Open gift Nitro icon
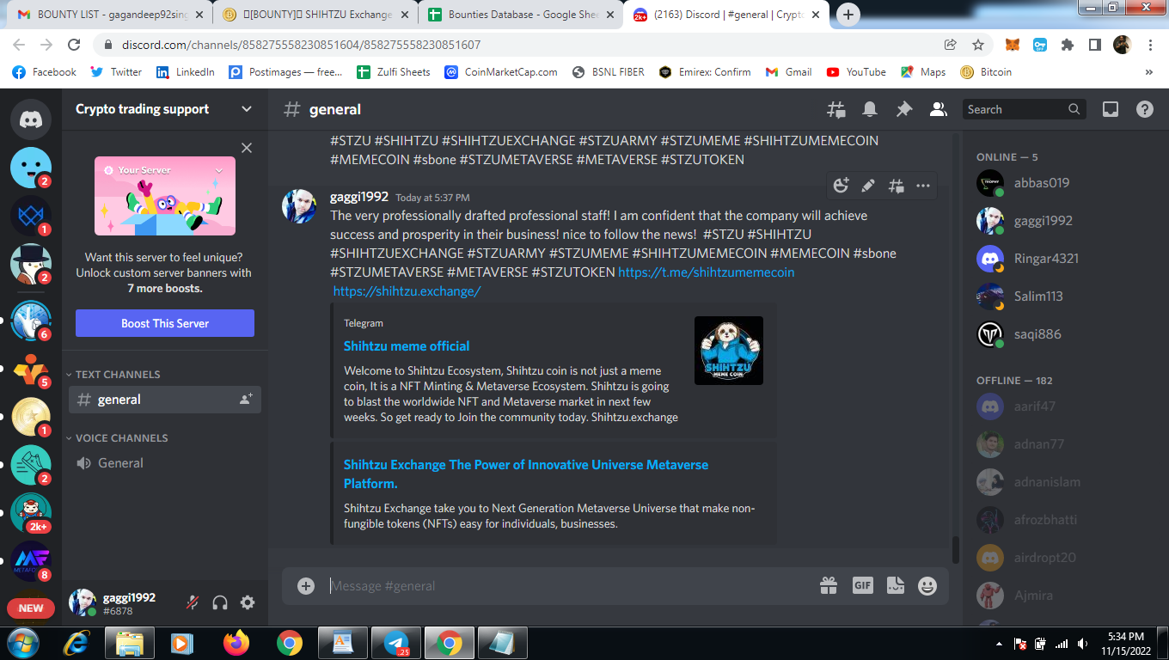The width and height of the screenshot is (1169, 660). [x=829, y=585]
